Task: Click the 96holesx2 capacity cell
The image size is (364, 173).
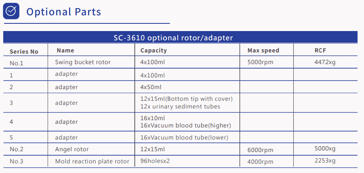Action: point(155,161)
